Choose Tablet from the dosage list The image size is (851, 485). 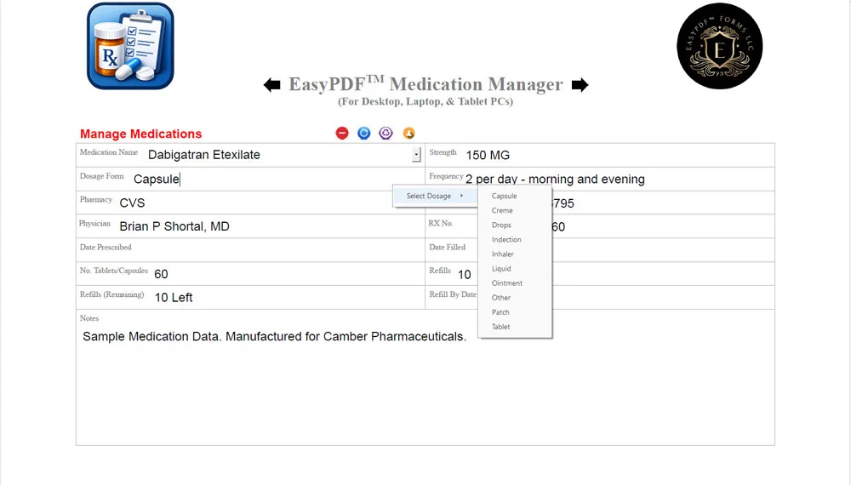click(500, 327)
